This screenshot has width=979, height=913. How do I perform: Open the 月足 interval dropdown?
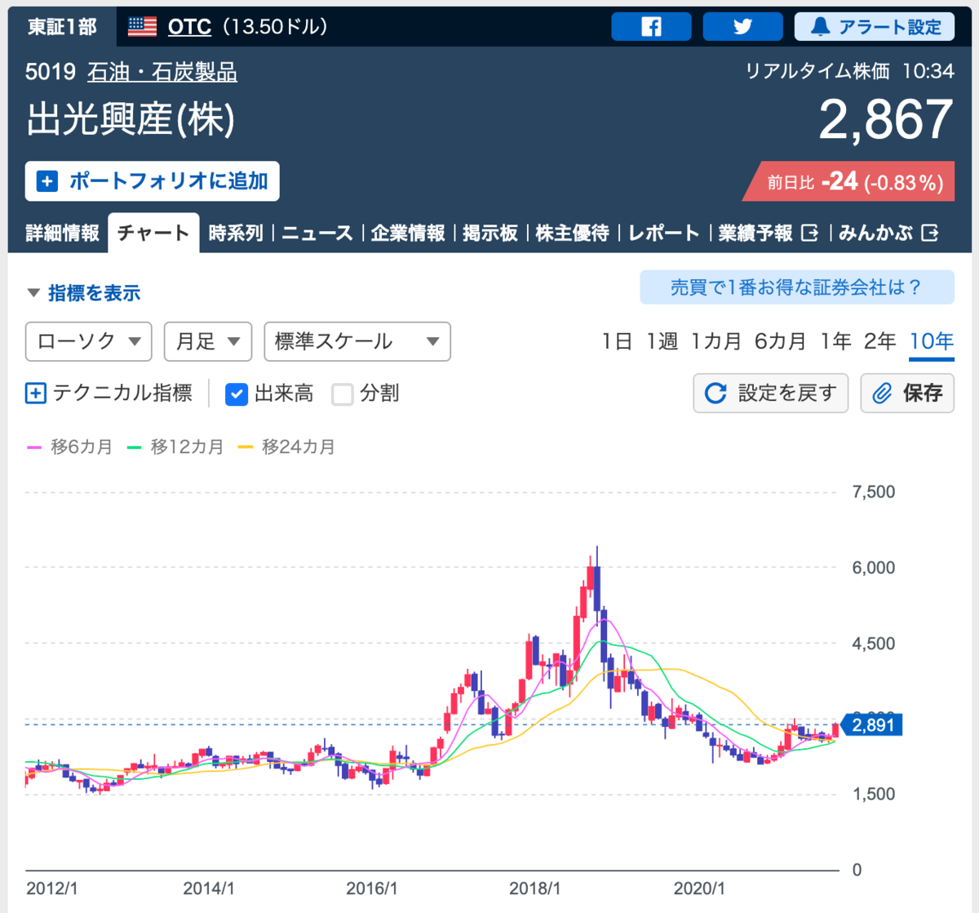click(x=208, y=341)
